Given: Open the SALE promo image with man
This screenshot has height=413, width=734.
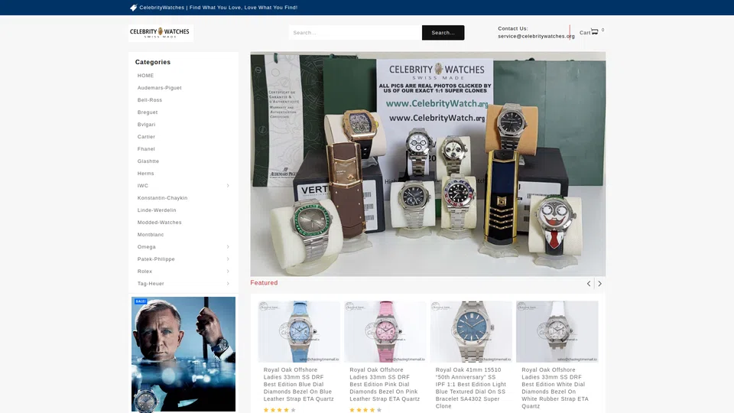Looking at the screenshot, I should [x=183, y=354].
